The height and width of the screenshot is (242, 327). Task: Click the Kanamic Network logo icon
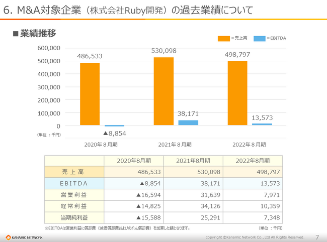pos(9,237)
